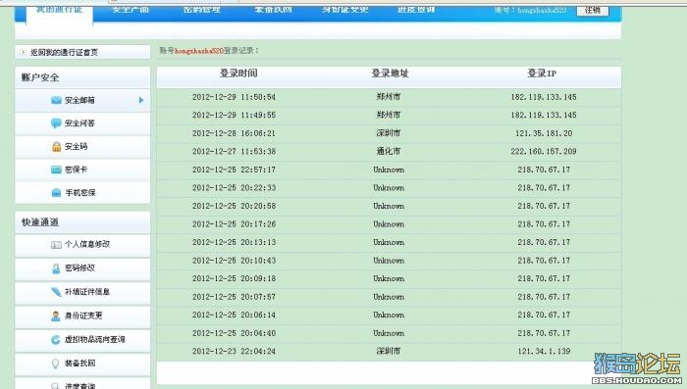Open the 返回我的通行证首页 link

pos(64,53)
